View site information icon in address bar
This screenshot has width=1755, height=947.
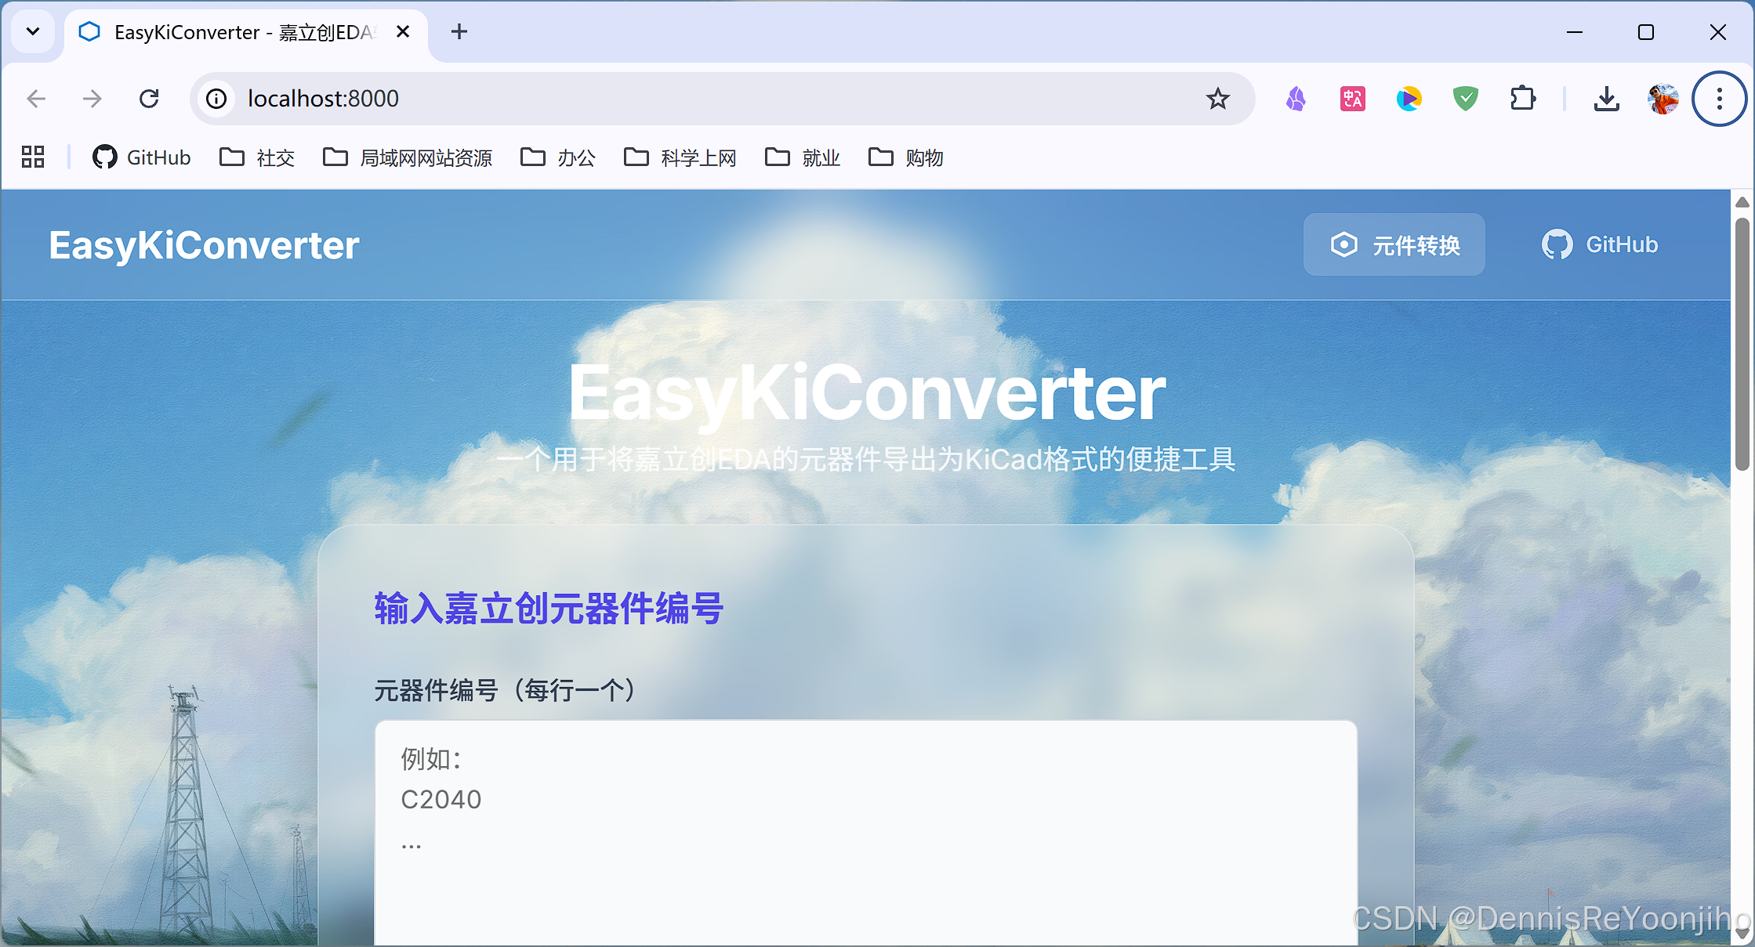point(216,99)
